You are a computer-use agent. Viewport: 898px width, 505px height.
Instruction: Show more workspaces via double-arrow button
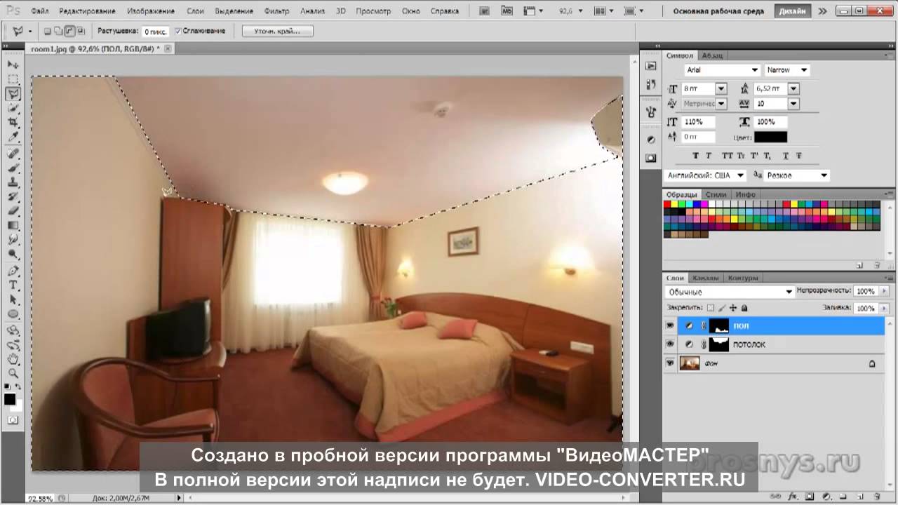(823, 11)
